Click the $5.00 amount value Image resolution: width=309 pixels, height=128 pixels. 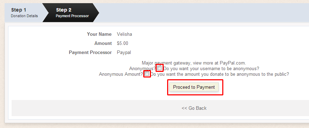click(123, 43)
